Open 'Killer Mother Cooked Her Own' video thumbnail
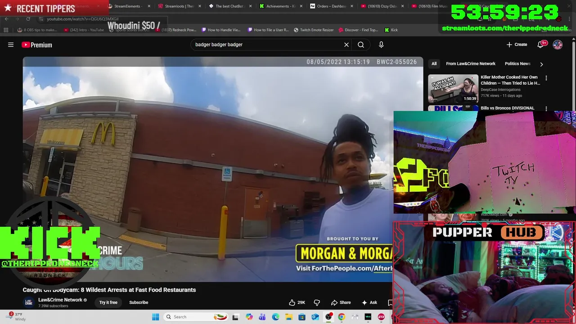This screenshot has width=576, height=324. pos(453,89)
